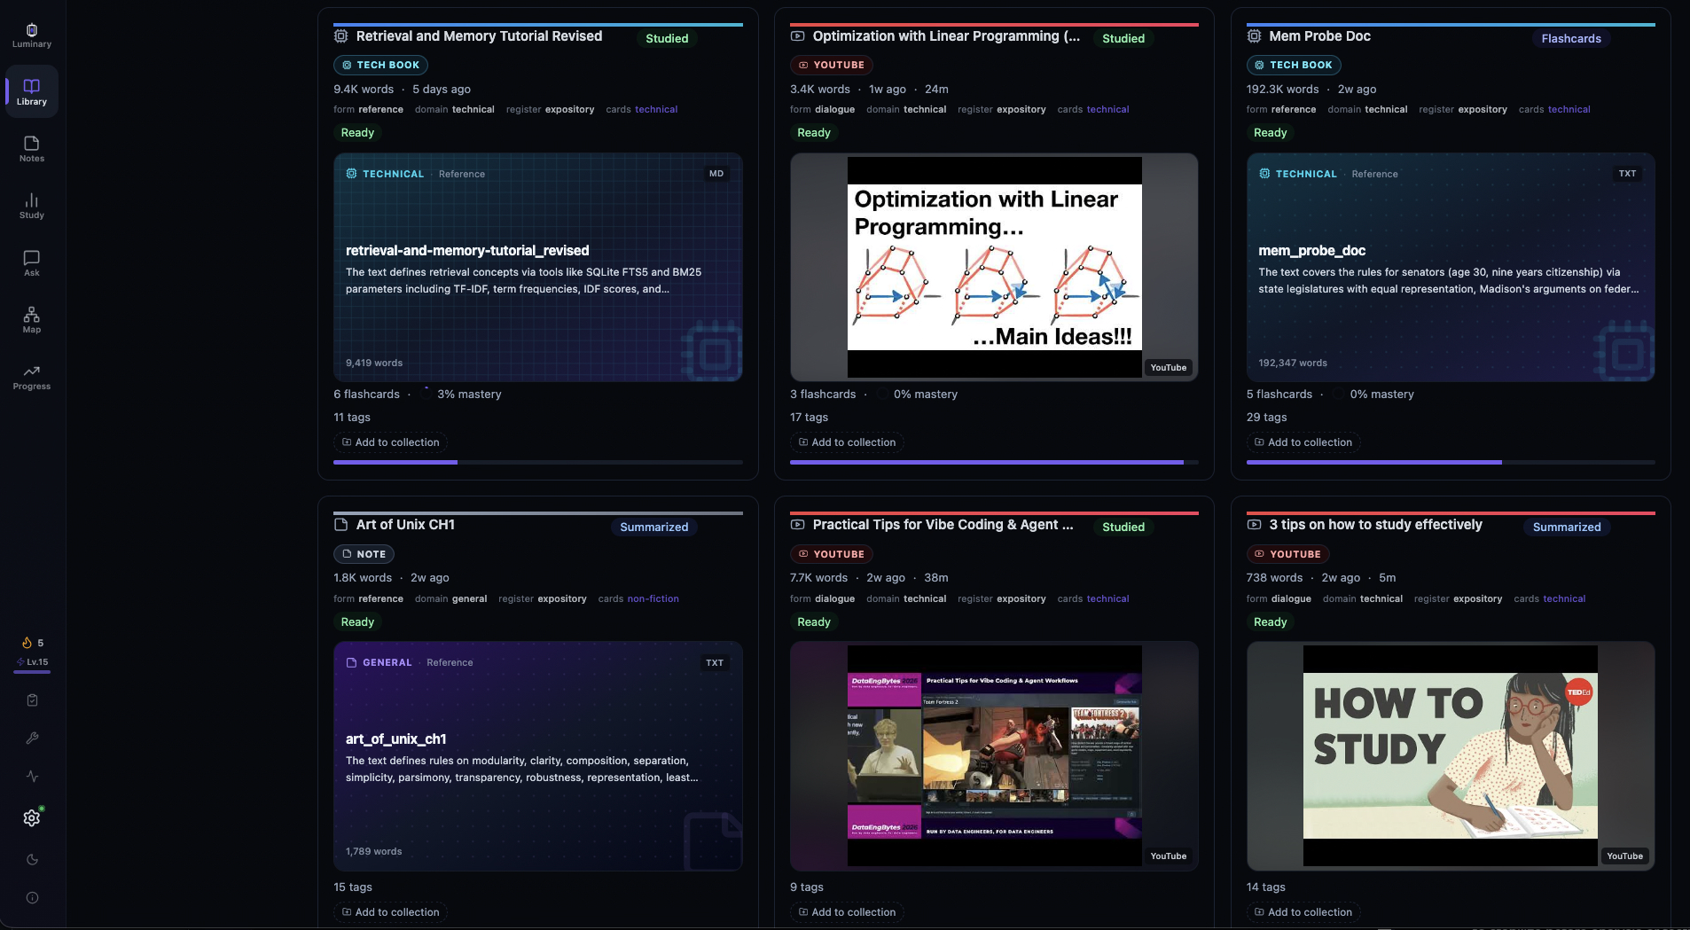The width and height of the screenshot is (1690, 930).
Task: Add 3 tips on how to study to collection
Action: point(1303,912)
